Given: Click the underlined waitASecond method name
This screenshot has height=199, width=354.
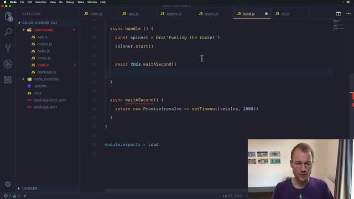Looking at the screenshot, I should pos(139,100).
